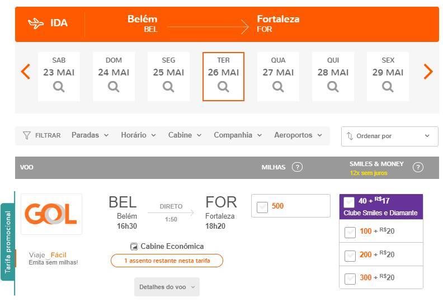Open the Ordenar por dropdown
Screen dimensions: 443x307
pos(390,136)
